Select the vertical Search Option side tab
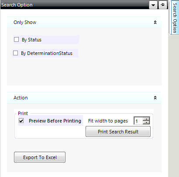Image resolution: width=179 pixels, height=177 pixels. point(175,17)
